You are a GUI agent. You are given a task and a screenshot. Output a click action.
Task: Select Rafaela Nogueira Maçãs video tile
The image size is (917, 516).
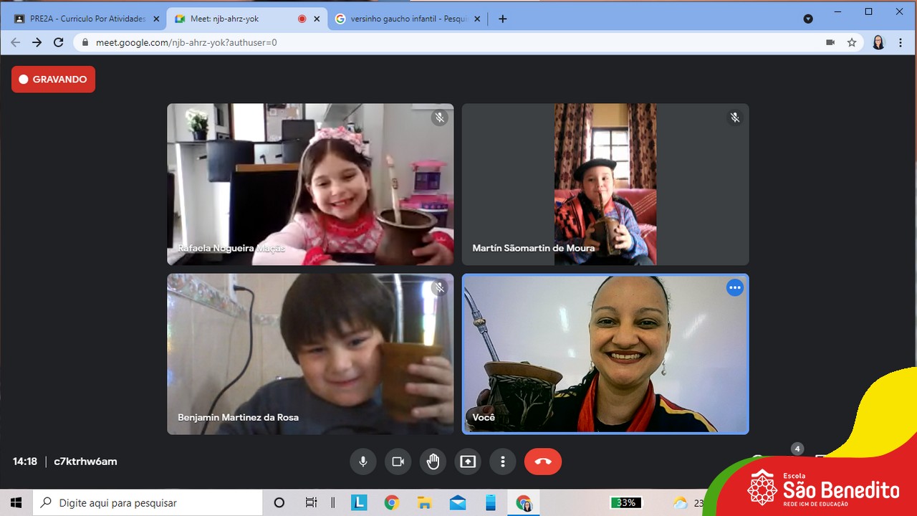click(x=310, y=184)
